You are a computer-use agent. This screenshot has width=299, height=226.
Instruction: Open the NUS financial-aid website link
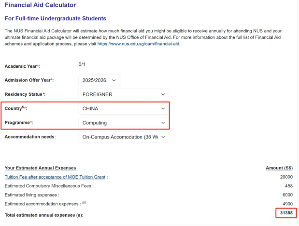pos(139,44)
